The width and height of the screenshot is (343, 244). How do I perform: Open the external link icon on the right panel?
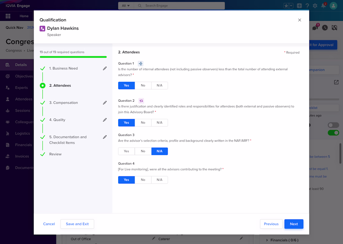(336, 82)
